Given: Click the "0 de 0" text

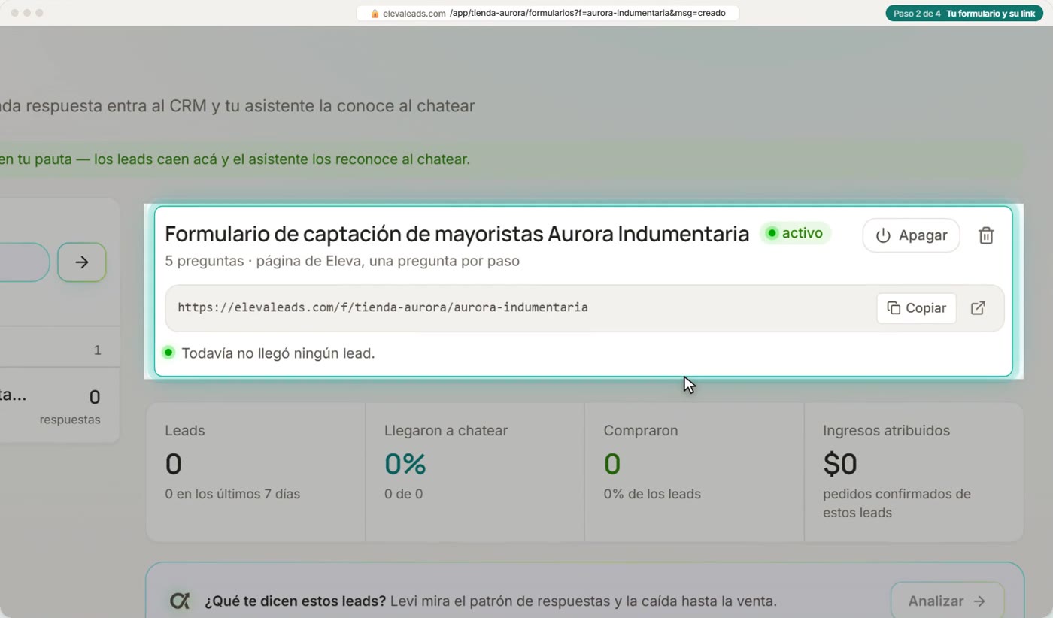Looking at the screenshot, I should click(x=403, y=494).
